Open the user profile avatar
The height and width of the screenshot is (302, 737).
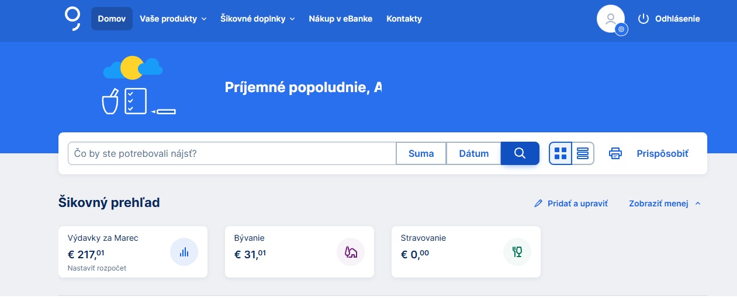click(611, 19)
